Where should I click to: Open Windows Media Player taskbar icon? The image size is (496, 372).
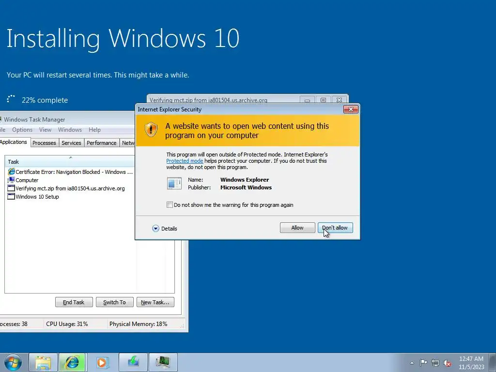(x=102, y=362)
